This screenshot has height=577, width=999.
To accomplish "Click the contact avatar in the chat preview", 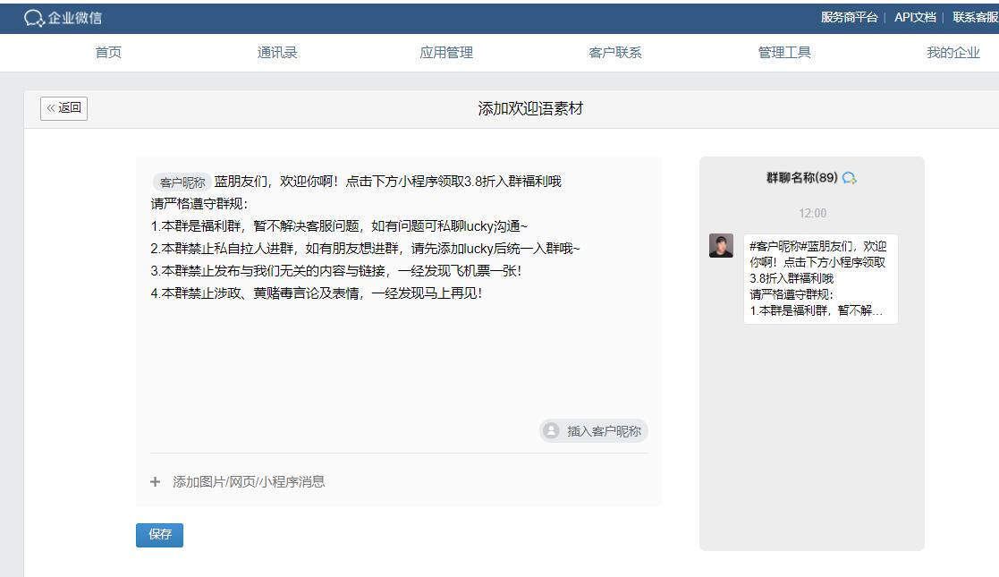I will (723, 244).
